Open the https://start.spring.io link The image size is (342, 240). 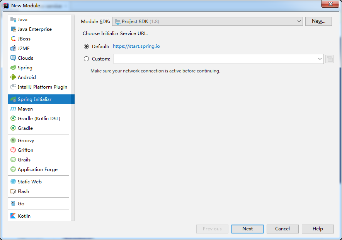pyautogui.click(x=136, y=46)
